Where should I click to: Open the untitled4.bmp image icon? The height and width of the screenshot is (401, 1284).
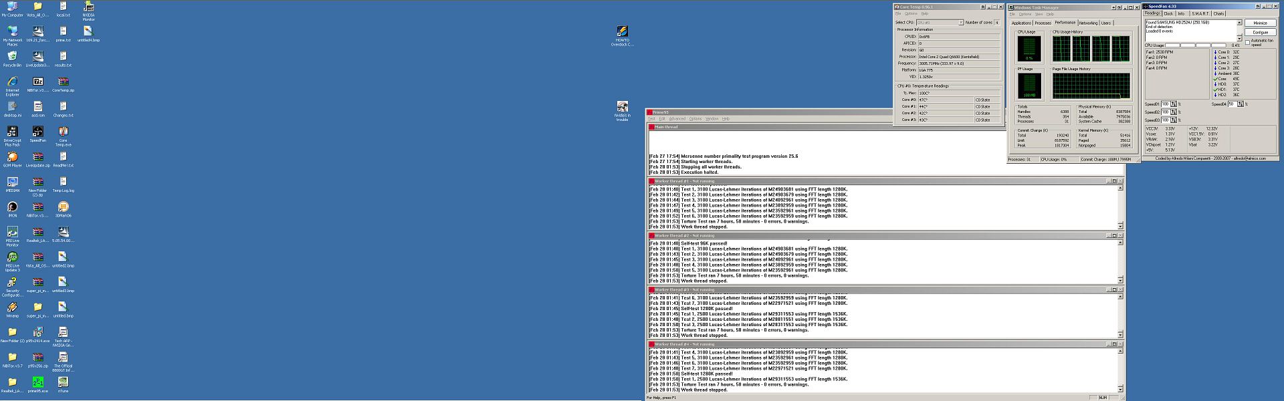tap(88, 34)
